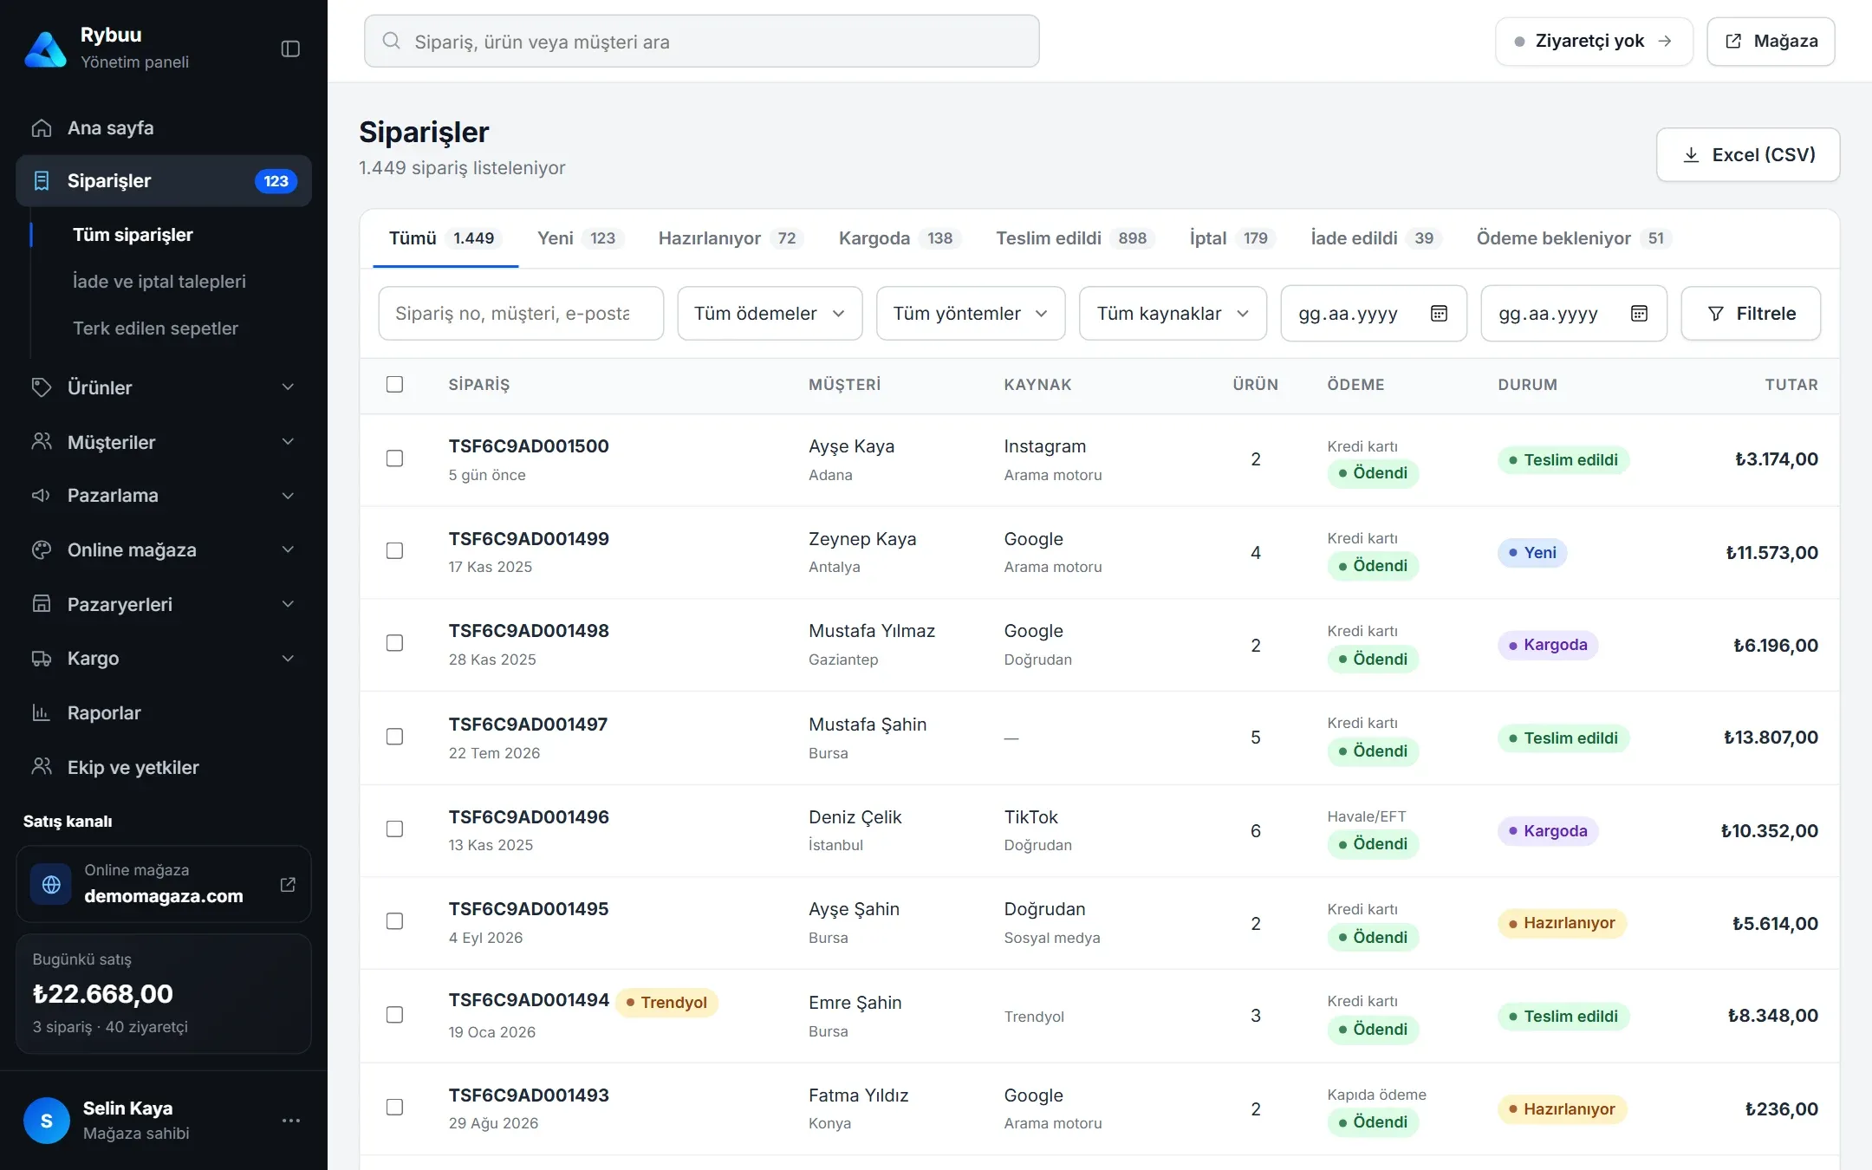Screen dimensions: 1872x1170
Task: Click the Ürünler tag icon
Action: [42, 387]
